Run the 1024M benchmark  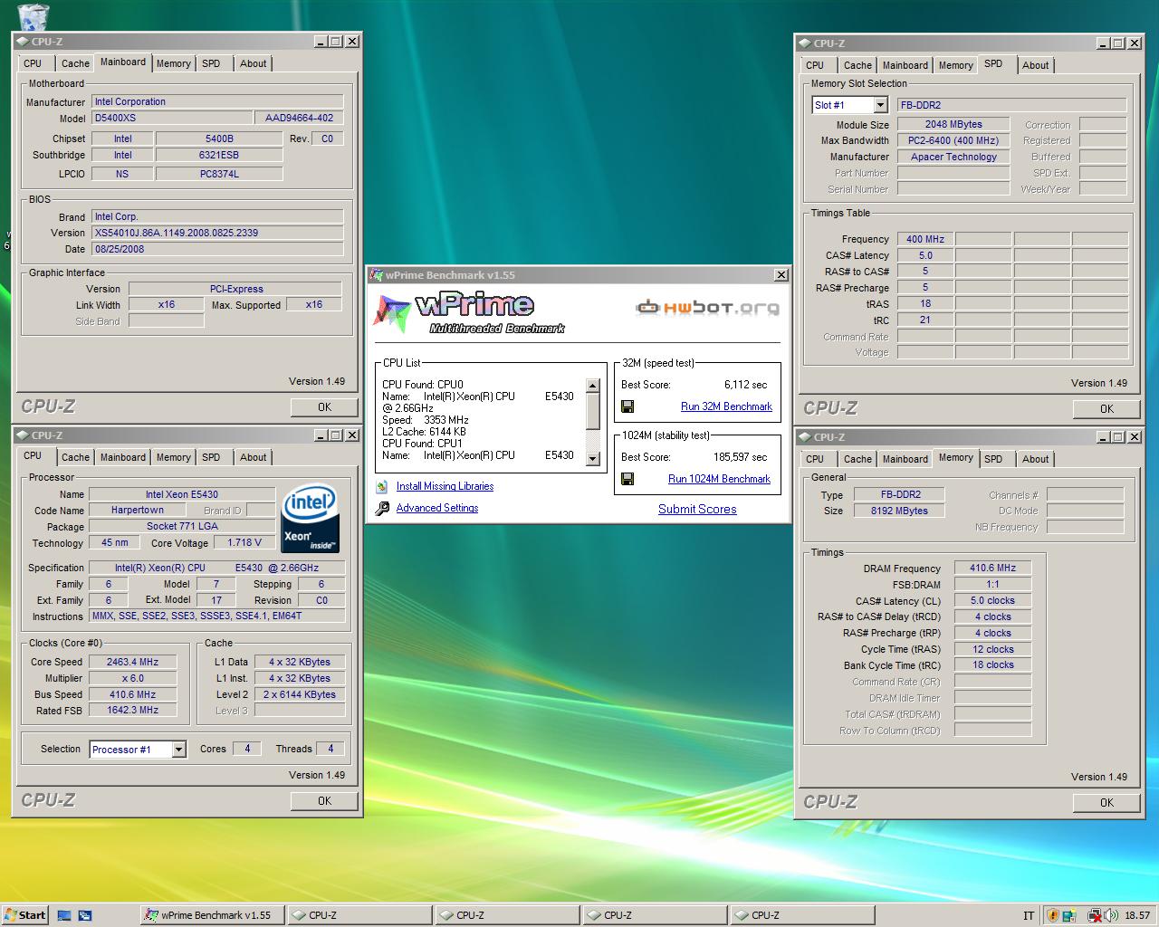pyautogui.click(x=719, y=479)
